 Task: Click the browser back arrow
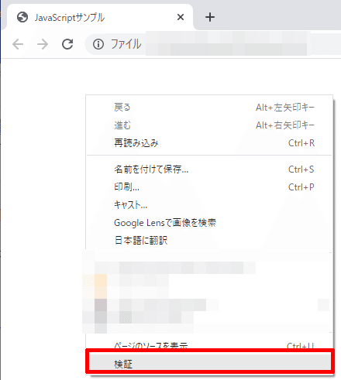point(18,44)
